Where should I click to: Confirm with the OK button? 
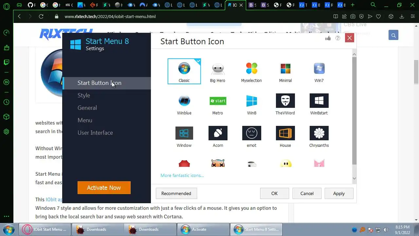[x=274, y=193]
